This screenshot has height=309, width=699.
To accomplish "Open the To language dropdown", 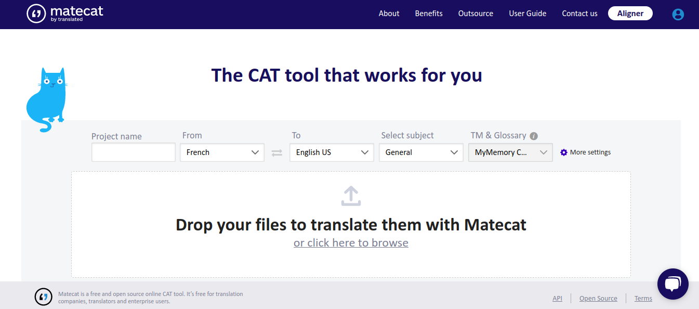I will [332, 152].
